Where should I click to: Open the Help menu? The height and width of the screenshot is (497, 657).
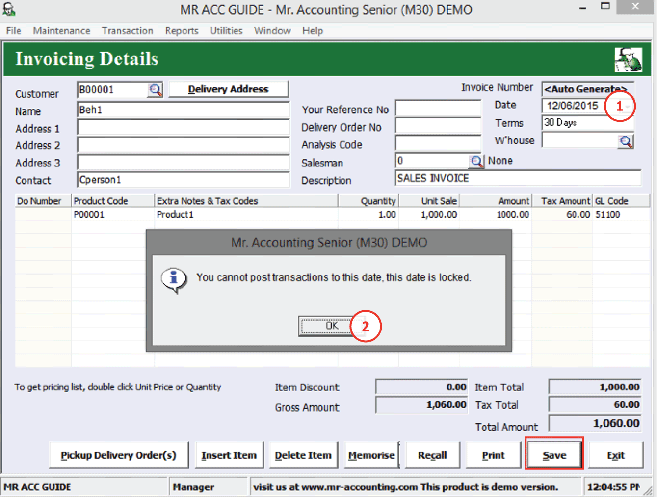tap(313, 31)
